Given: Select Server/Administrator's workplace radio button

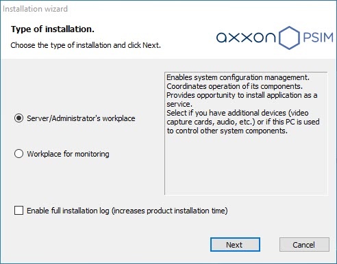Looking at the screenshot, I should click(18, 118).
